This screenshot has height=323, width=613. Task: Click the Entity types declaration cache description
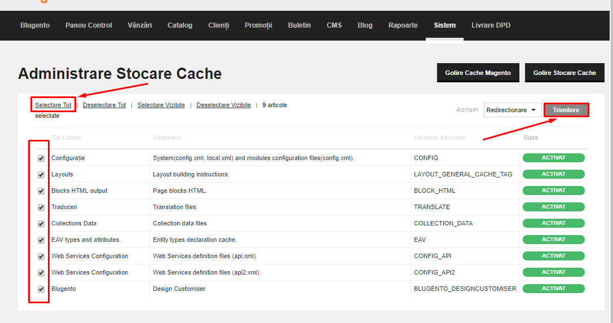point(195,240)
